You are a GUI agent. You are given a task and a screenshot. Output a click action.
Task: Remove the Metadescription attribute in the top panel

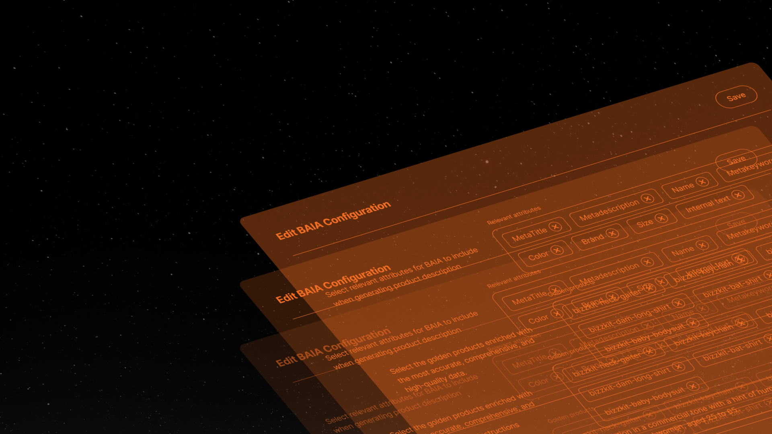(x=647, y=199)
